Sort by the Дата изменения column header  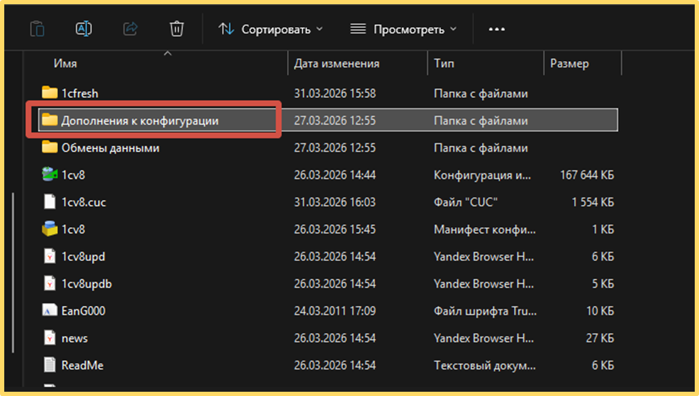(337, 63)
